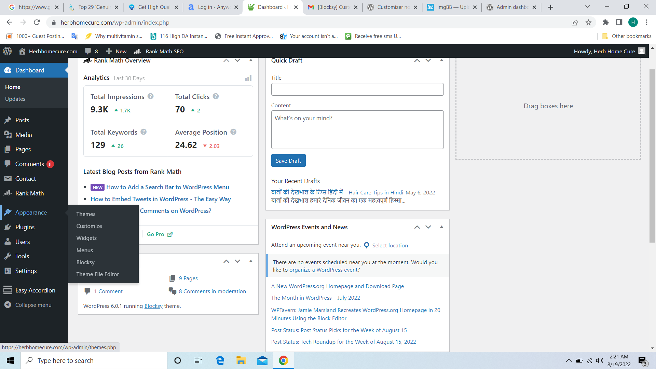Toggle Quick Draft panel collapse triangle

point(441,60)
